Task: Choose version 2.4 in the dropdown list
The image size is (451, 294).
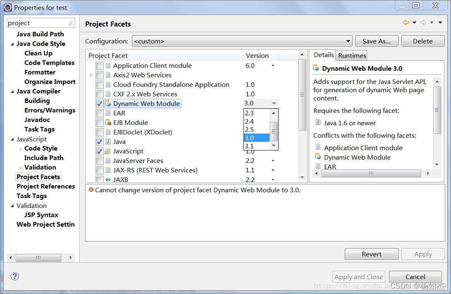Action: tap(257, 122)
